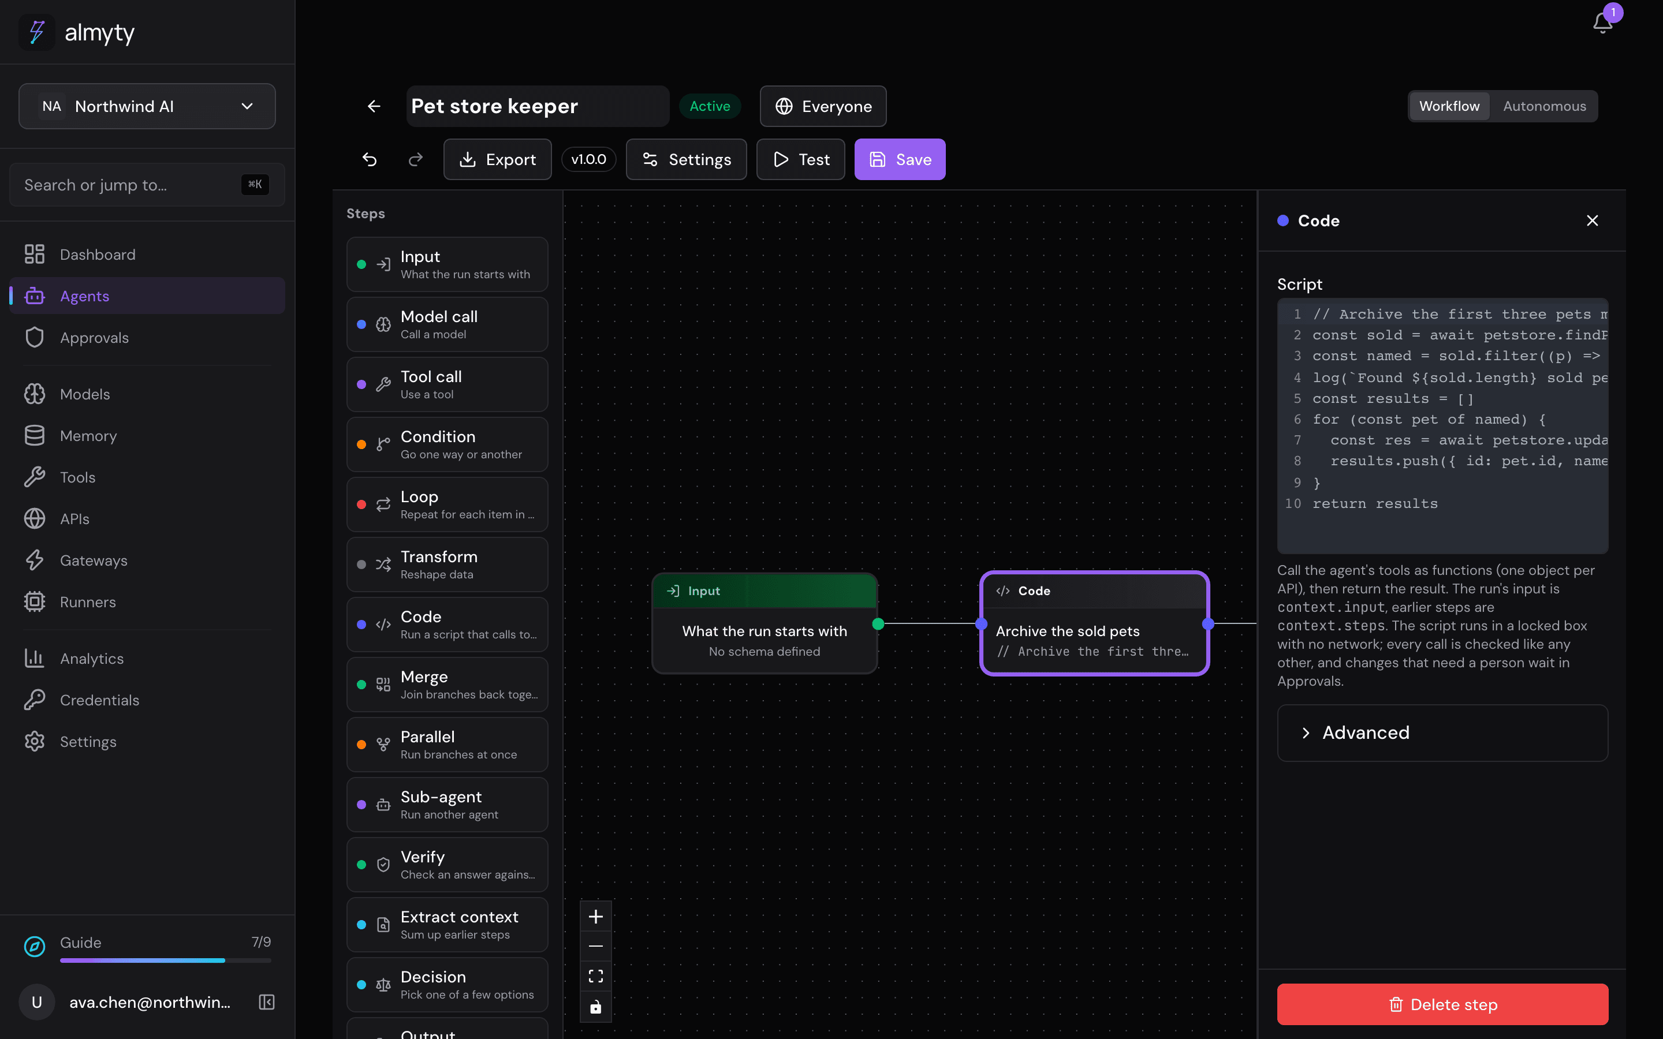Click the fit view icon on canvas

pos(596,976)
